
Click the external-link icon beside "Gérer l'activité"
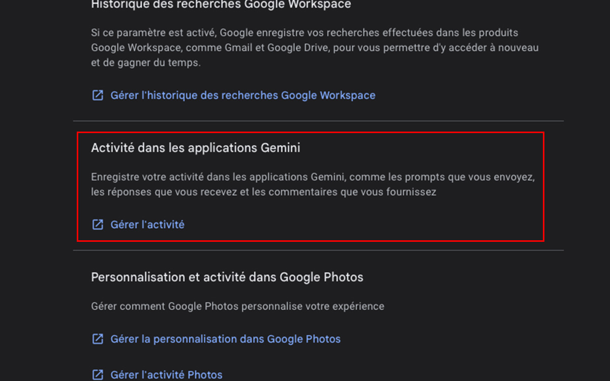tap(97, 225)
